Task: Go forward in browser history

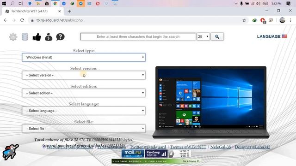Action: pyautogui.click(x=14, y=20)
